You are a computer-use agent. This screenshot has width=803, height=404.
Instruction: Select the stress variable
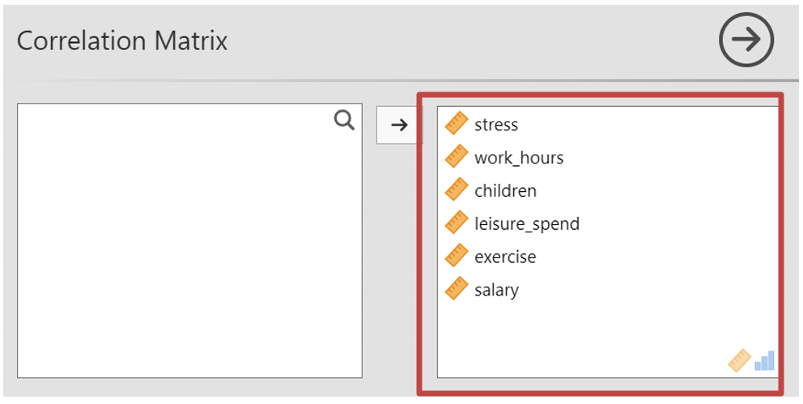coord(496,125)
